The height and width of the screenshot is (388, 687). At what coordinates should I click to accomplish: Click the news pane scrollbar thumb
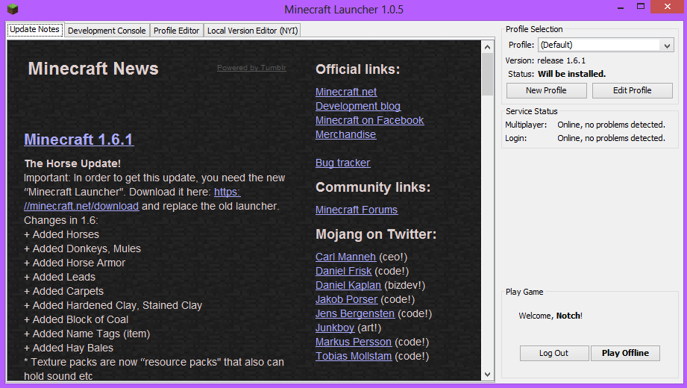[x=487, y=74]
